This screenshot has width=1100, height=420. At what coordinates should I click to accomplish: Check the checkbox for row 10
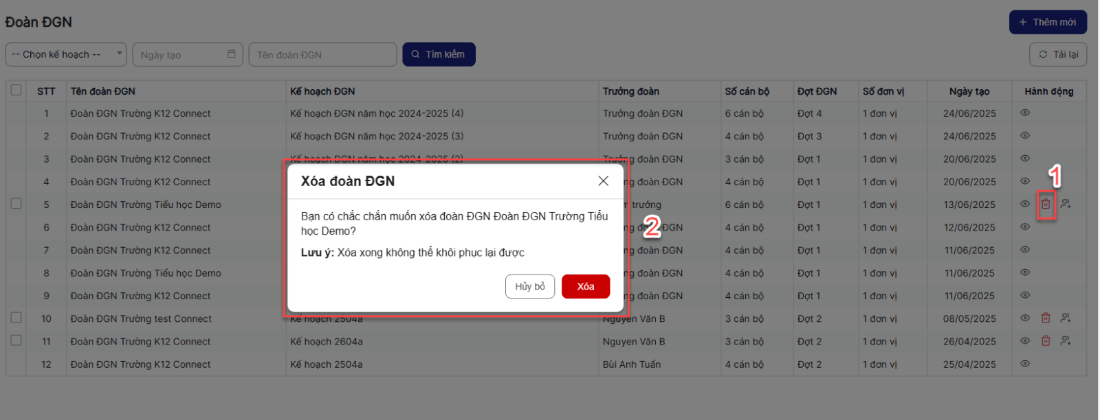click(x=16, y=318)
